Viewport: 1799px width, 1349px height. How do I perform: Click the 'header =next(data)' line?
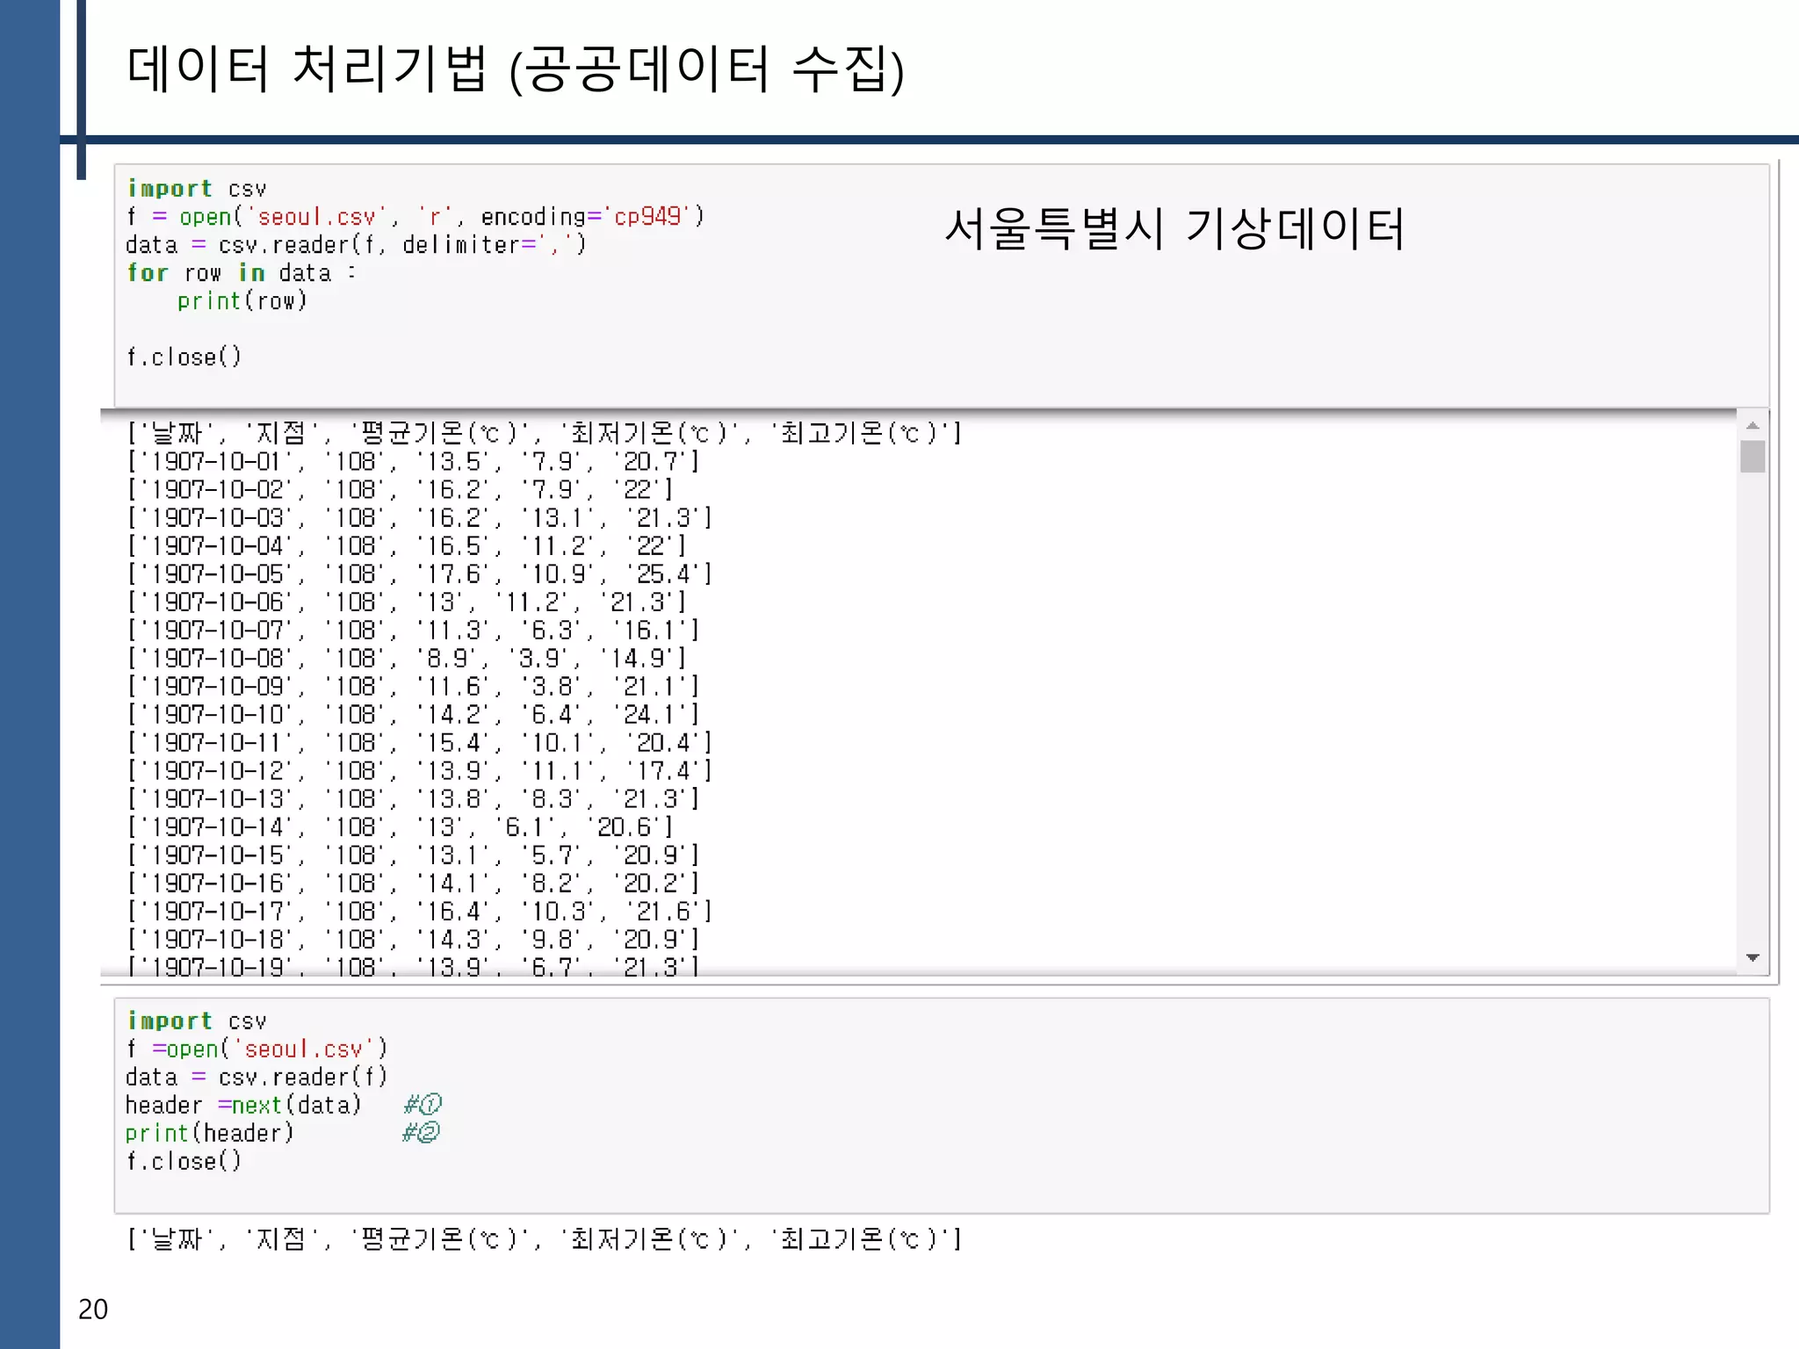[284, 1106]
